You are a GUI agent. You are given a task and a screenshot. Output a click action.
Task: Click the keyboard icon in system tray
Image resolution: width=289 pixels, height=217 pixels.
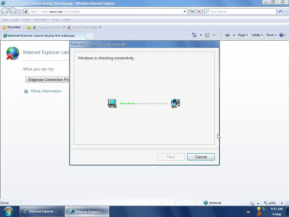(x=248, y=212)
